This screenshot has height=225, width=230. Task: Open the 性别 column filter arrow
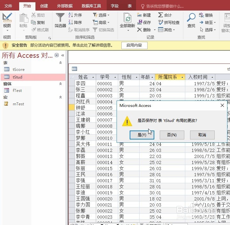[x=137, y=77]
